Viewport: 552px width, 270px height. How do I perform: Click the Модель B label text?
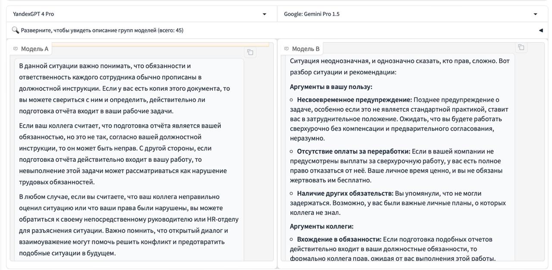coord(306,49)
